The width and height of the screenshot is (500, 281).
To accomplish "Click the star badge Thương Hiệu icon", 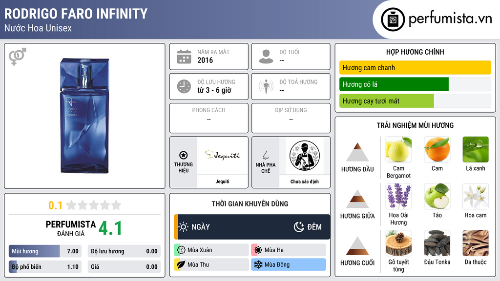I will (x=184, y=155).
